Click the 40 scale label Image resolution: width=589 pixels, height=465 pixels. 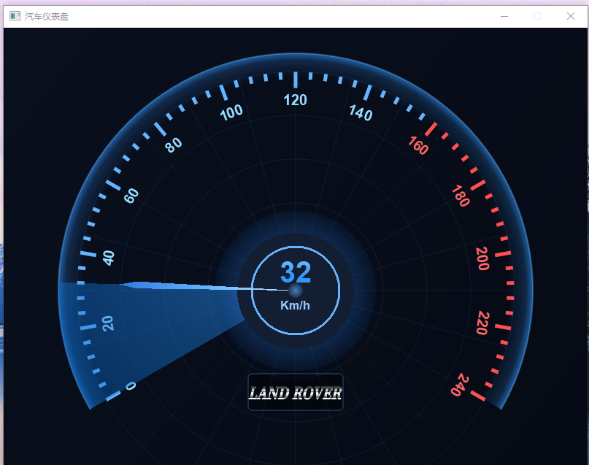[x=109, y=258]
